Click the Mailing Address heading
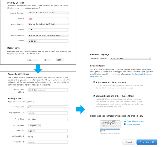 (15, 98)
